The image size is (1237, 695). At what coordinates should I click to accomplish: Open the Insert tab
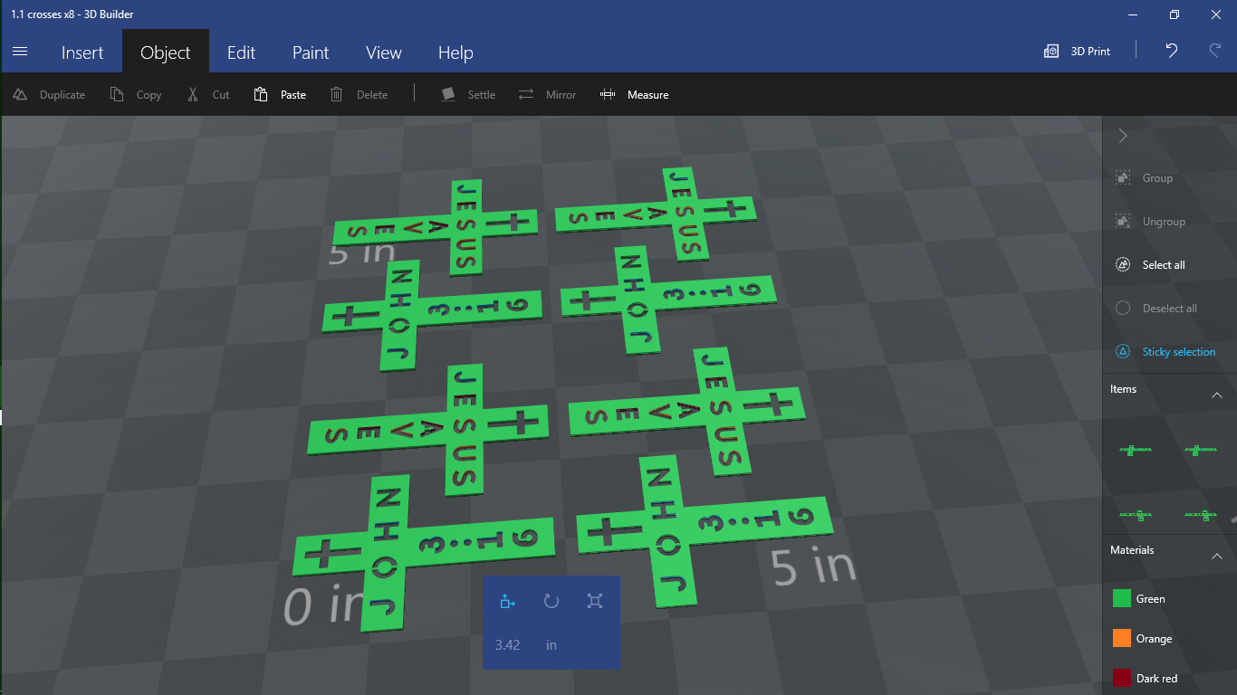pyautogui.click(x=82, y=52)
